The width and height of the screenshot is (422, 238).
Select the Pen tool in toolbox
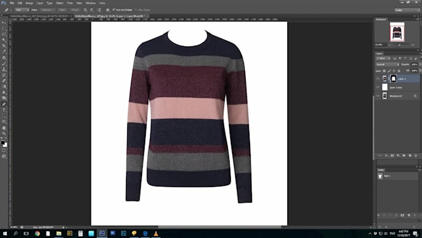[4, 104]
